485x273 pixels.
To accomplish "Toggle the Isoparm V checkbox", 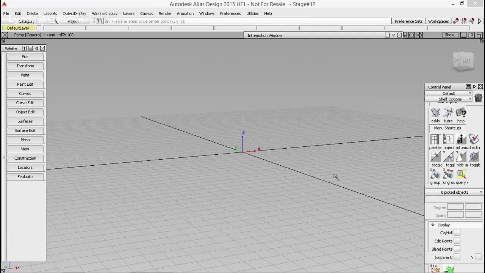I will click(478, 257).
